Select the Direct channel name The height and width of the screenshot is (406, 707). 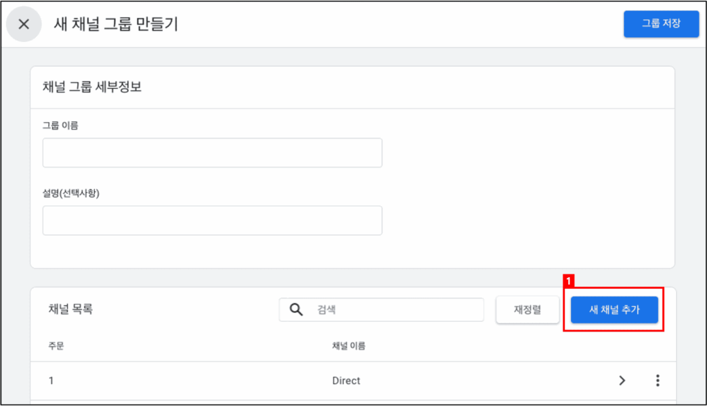[x=346, y=380]
